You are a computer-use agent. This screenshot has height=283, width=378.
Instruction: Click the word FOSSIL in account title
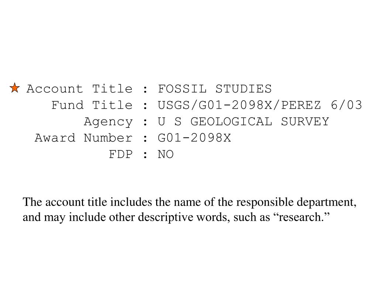pos(182,89)
